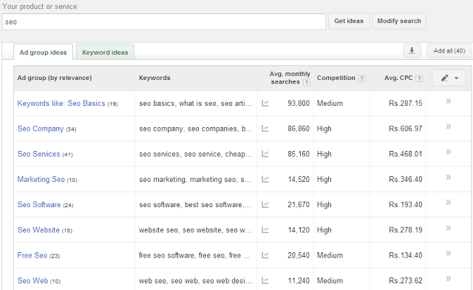This screenshot has height=290, width=473.
Task: Add Seo Services group using double-arrow icon
Action: click(449, 152)
